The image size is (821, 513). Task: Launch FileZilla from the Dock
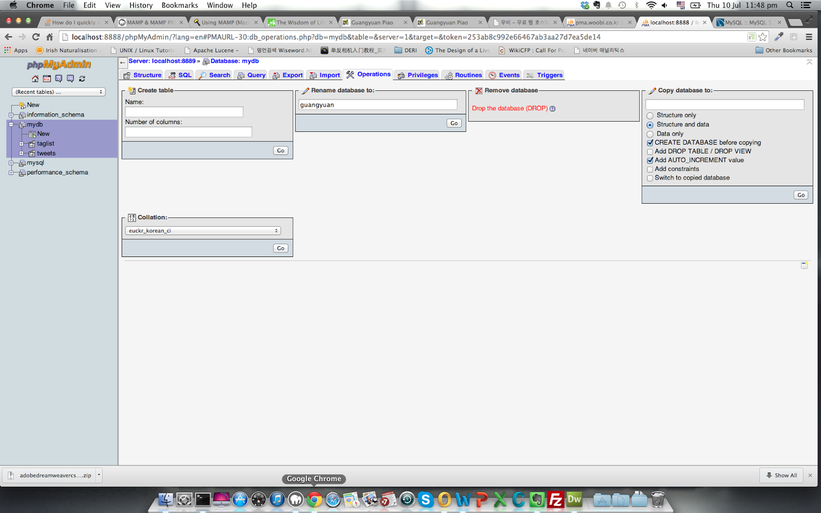555,499
